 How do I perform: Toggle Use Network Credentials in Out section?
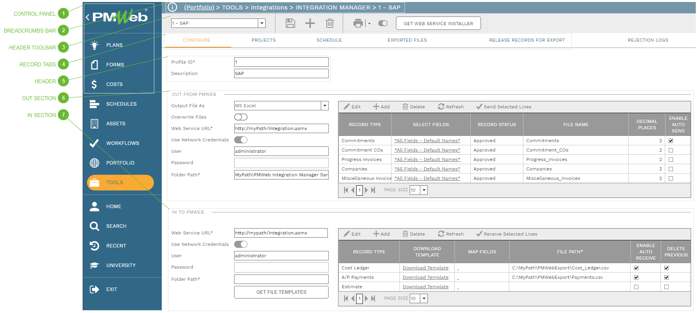click(241, 140)
